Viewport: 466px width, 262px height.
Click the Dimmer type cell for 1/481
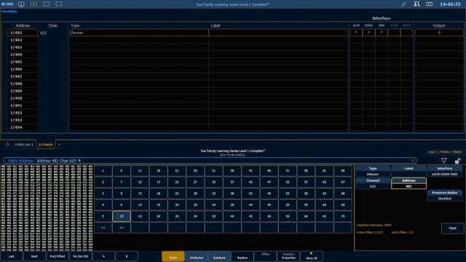(139, 33)
